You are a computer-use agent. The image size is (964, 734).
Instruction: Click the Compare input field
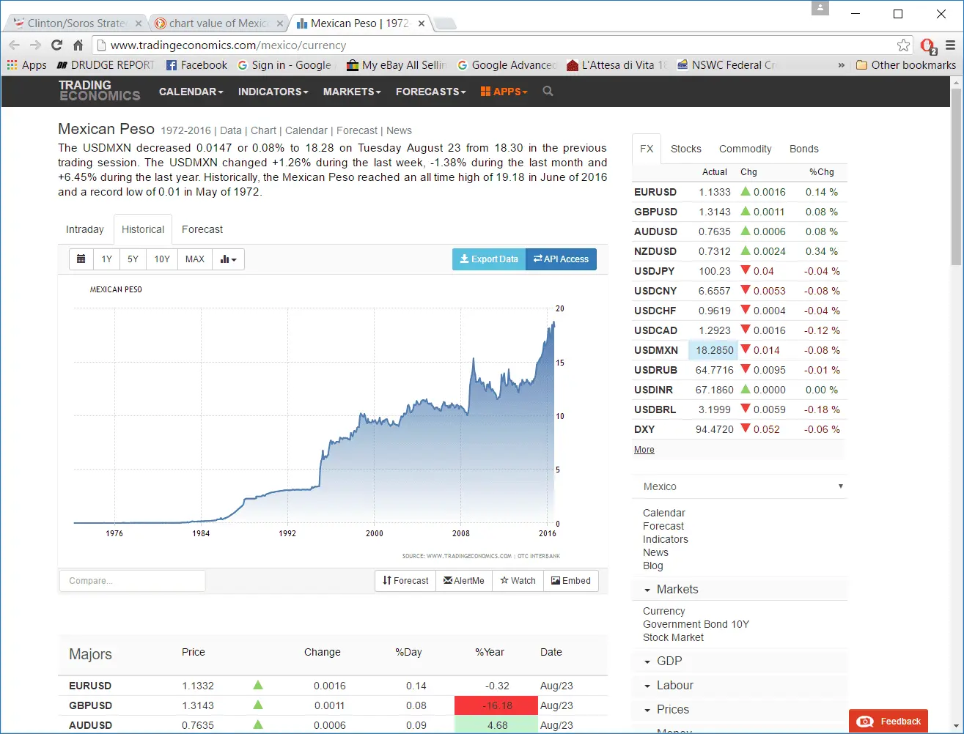tap(132, 581)
